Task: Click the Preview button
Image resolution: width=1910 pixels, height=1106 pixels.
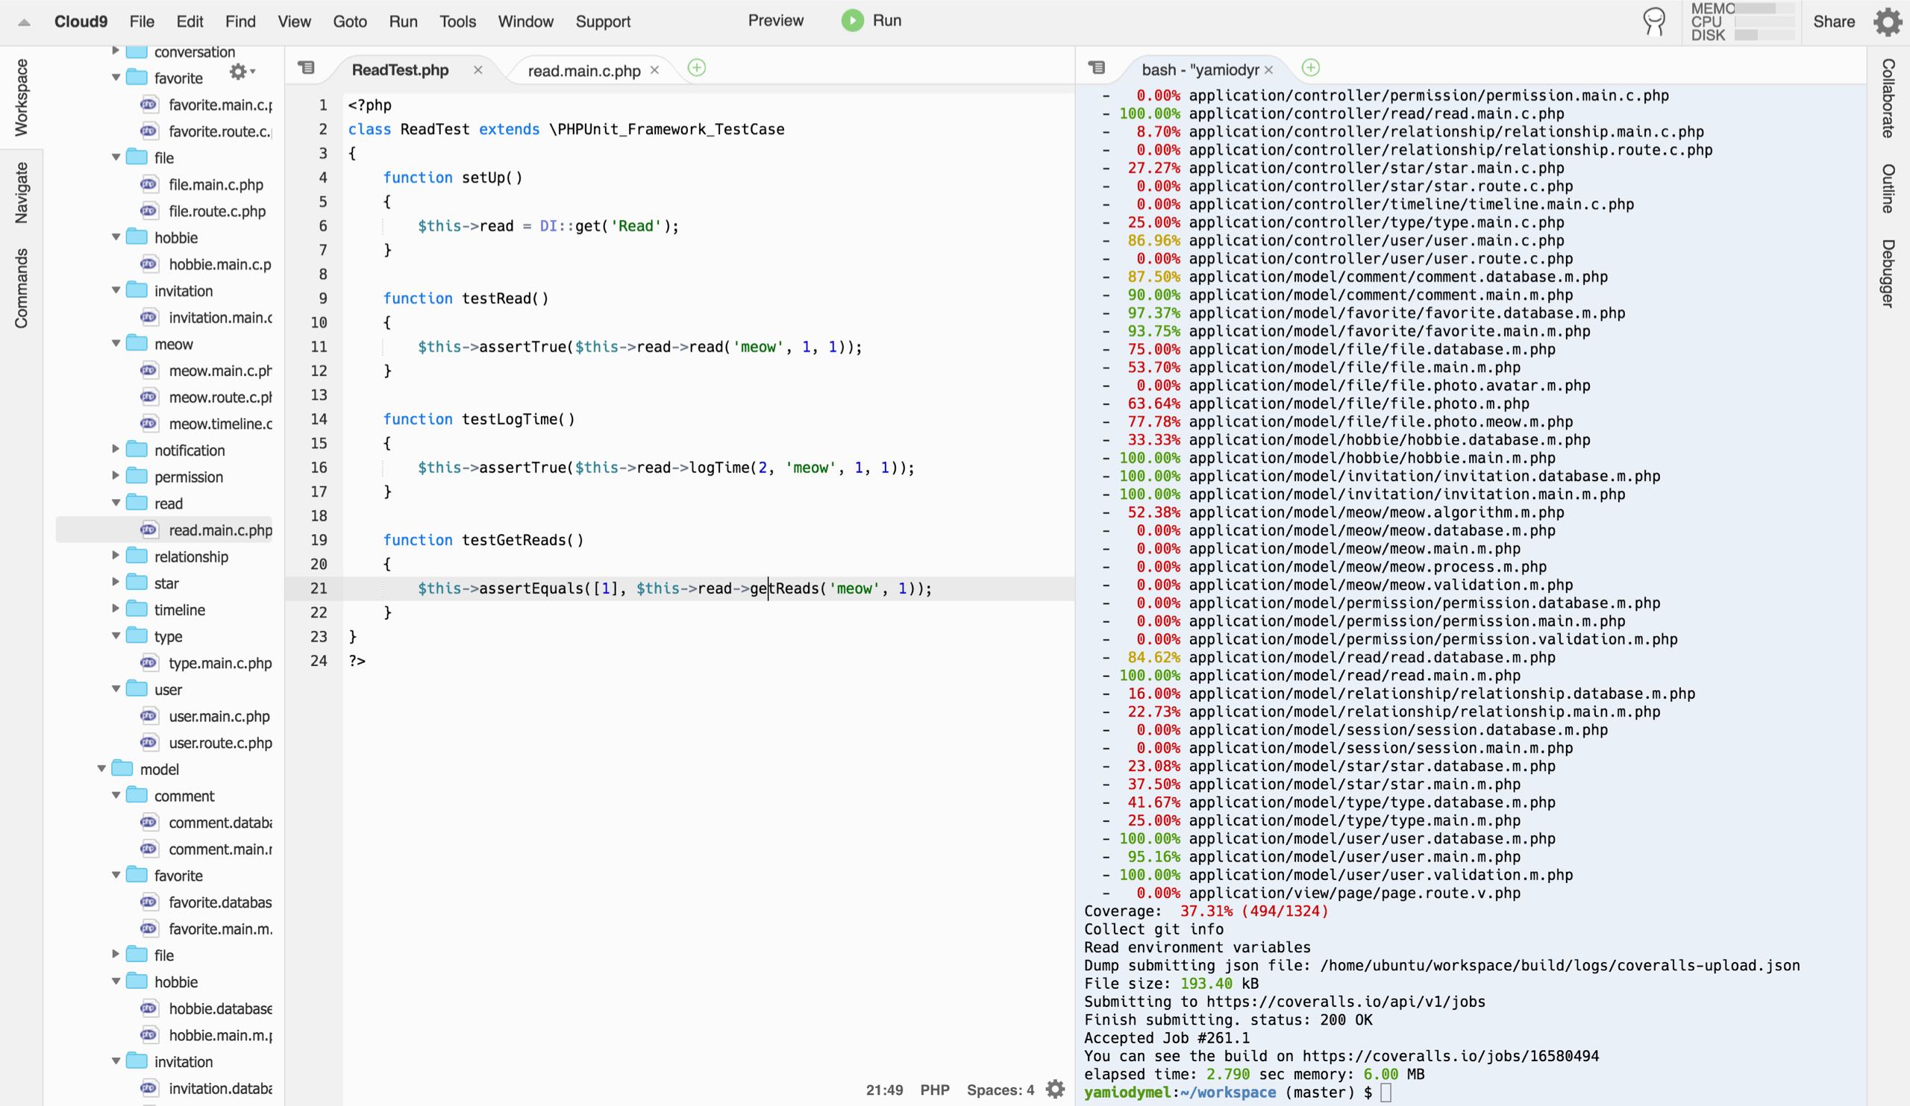Action: click(775, 20)
